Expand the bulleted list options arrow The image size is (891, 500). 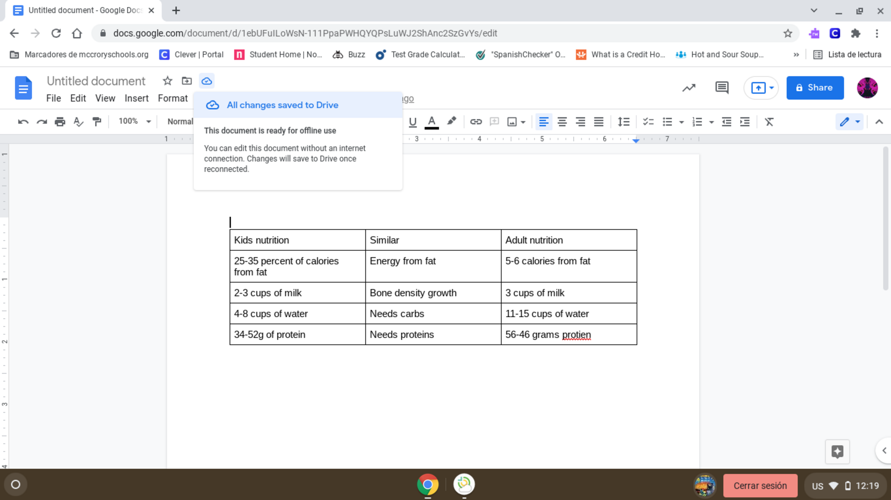pos(681,122)
